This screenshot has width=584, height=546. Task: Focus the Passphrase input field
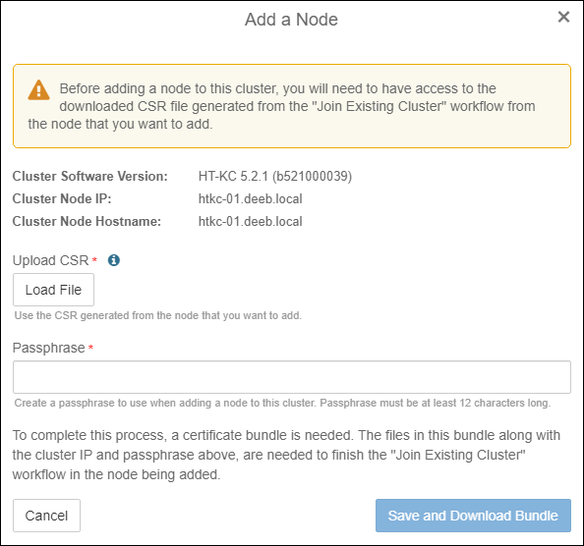(292, 377)
